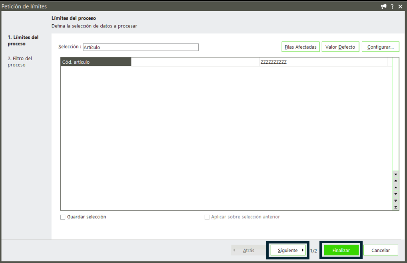This screenshot has height=263, width=407.
Task: Jump to first row with top scroll arrow
Action: (x=395, y=174)
